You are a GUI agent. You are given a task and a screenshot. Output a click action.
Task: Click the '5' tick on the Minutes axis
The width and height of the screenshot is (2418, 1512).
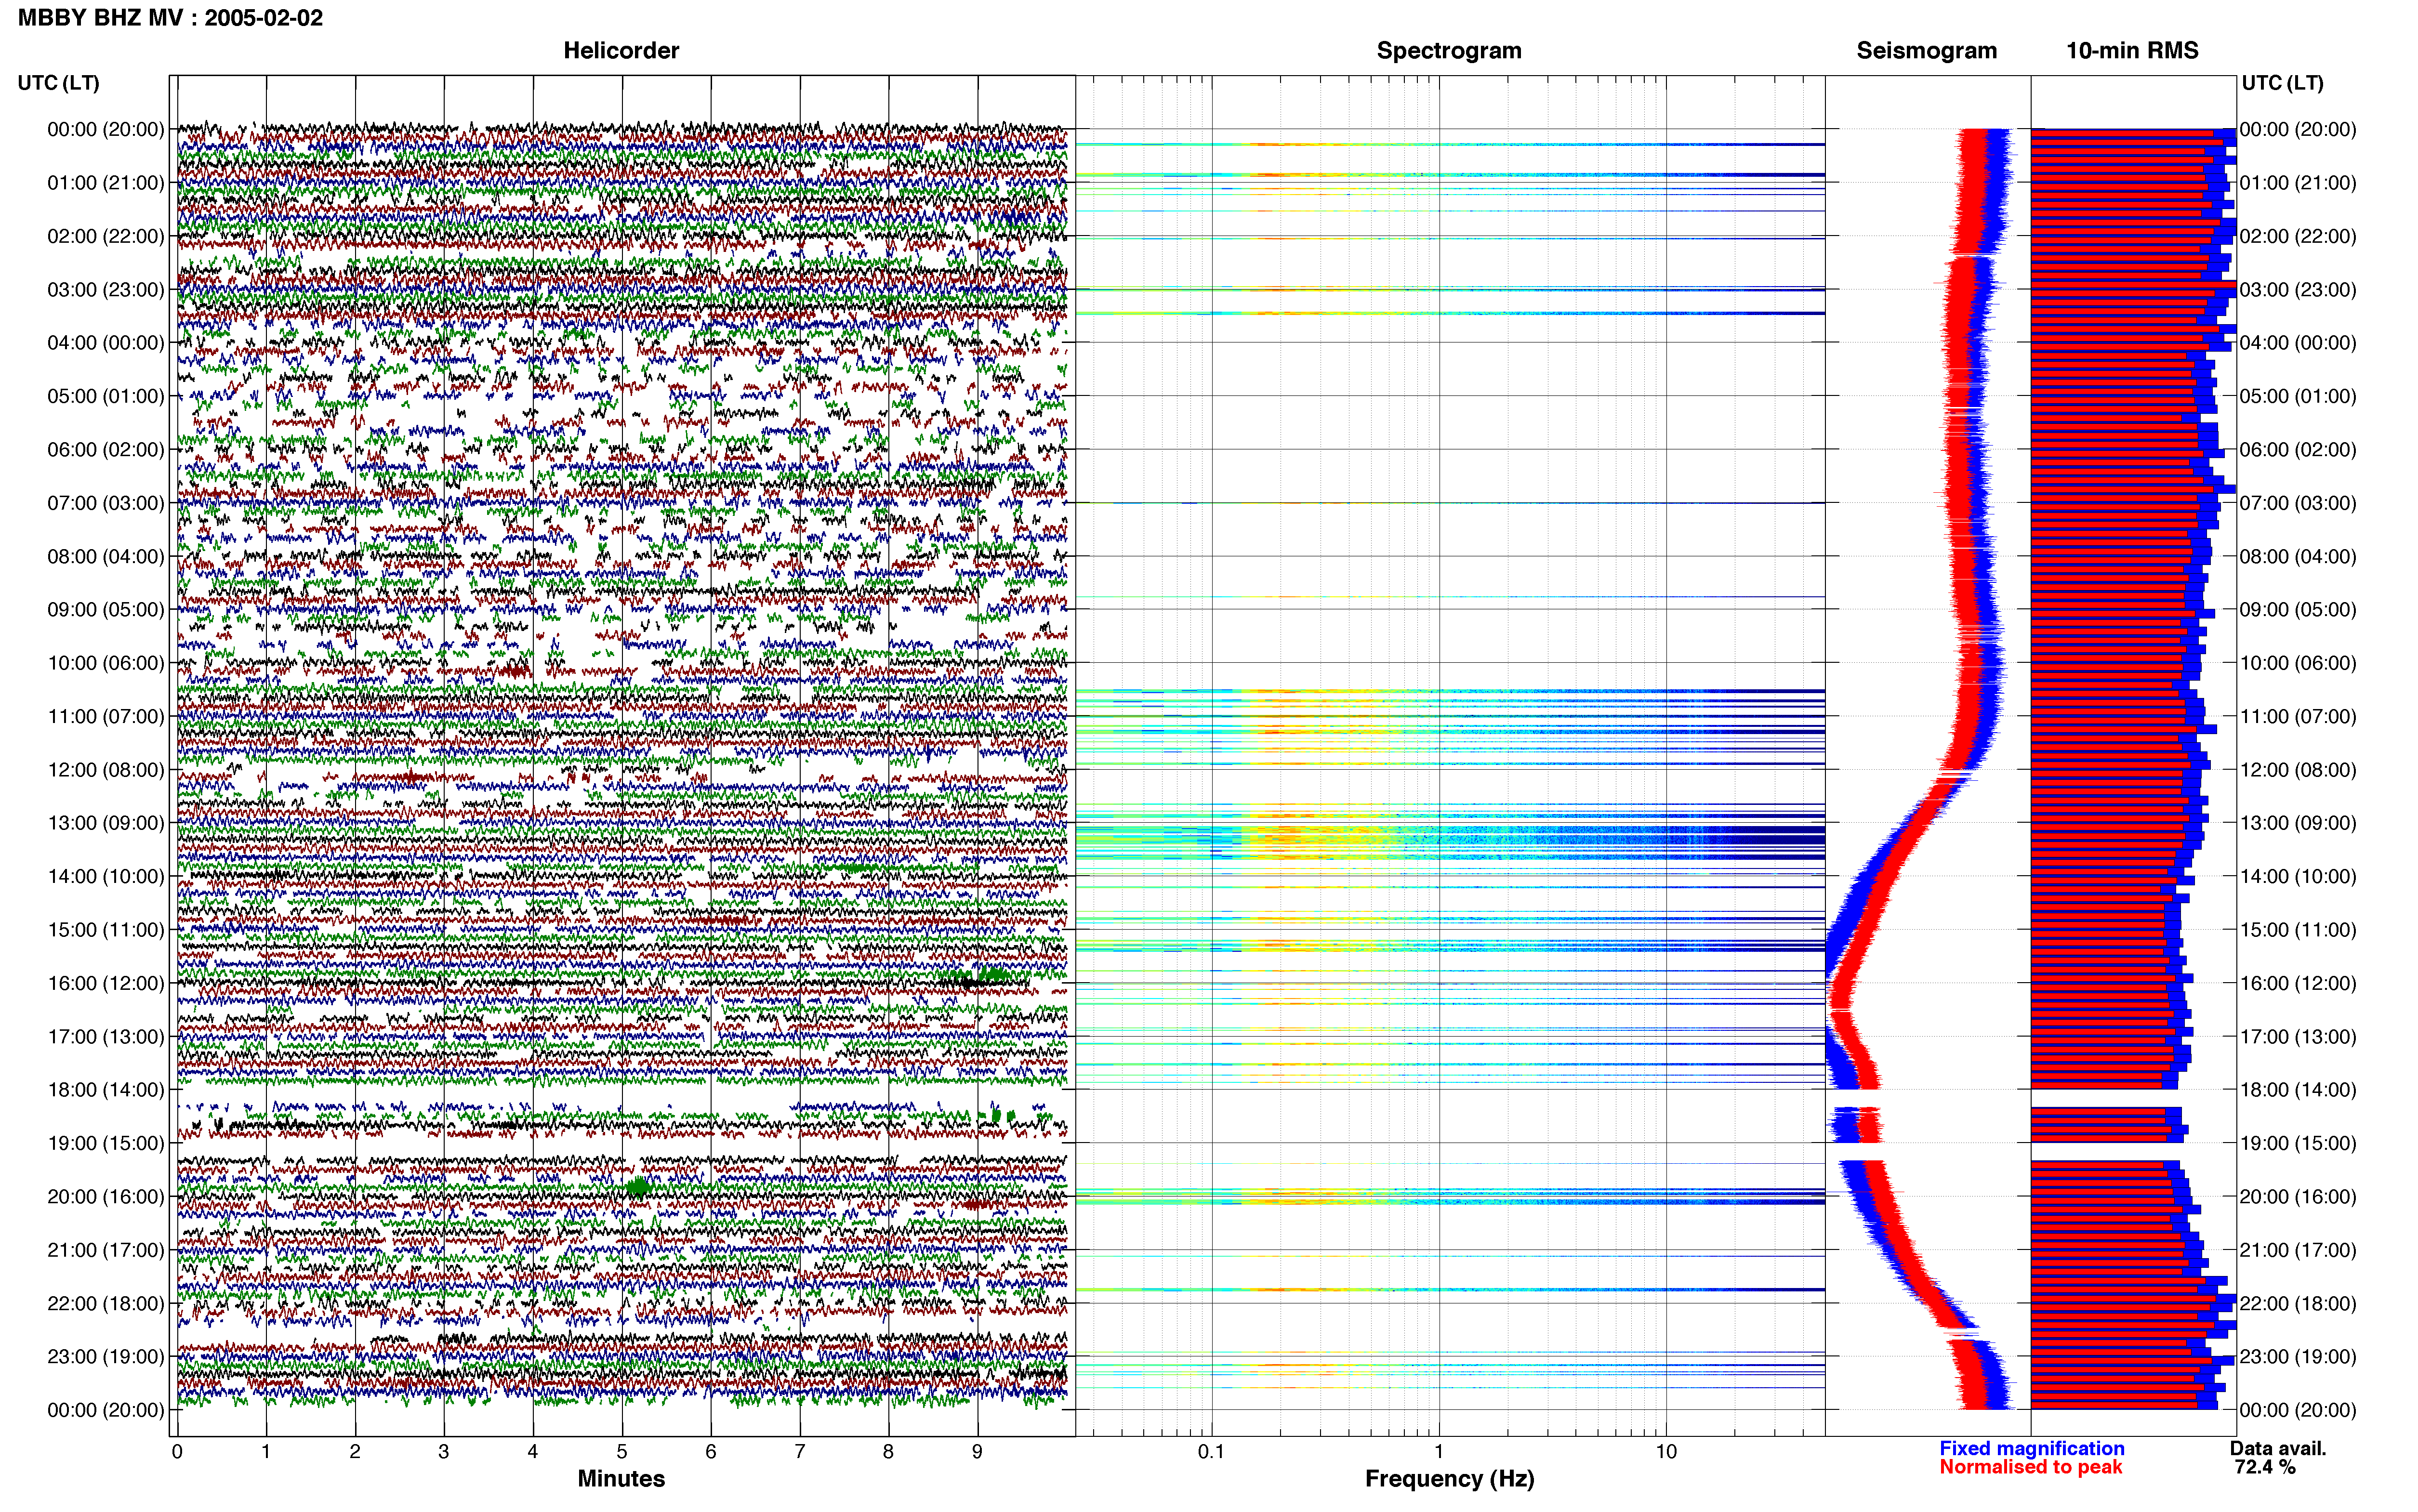(x=622, y=1452)
